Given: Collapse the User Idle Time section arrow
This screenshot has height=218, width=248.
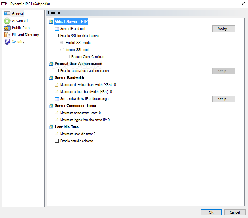Looking at the screenshot, I should (51, 127).
